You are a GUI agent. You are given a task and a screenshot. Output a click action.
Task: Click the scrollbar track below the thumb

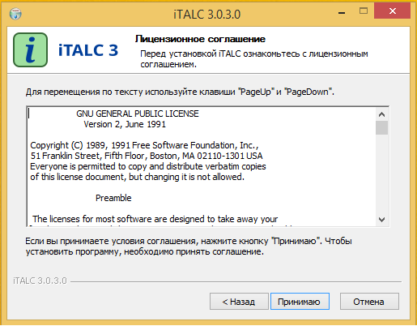[x=381, y=174]
